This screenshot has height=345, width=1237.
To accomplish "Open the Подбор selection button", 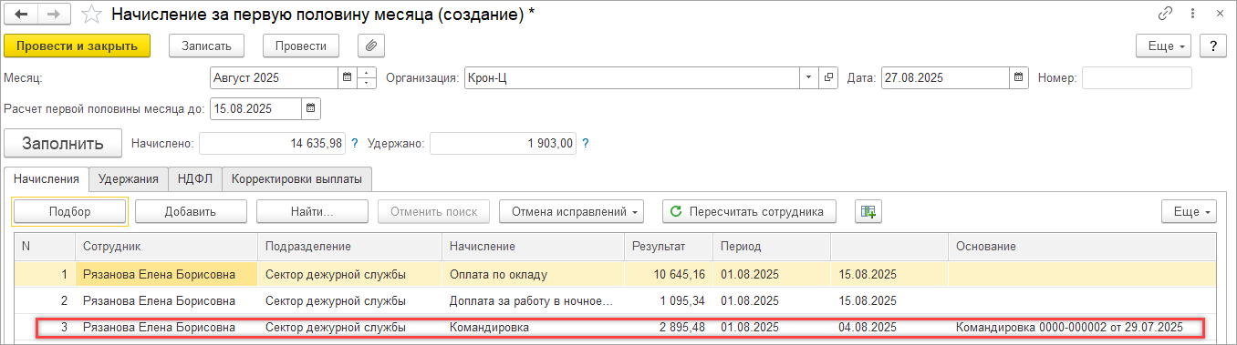I will click(69, 211).
